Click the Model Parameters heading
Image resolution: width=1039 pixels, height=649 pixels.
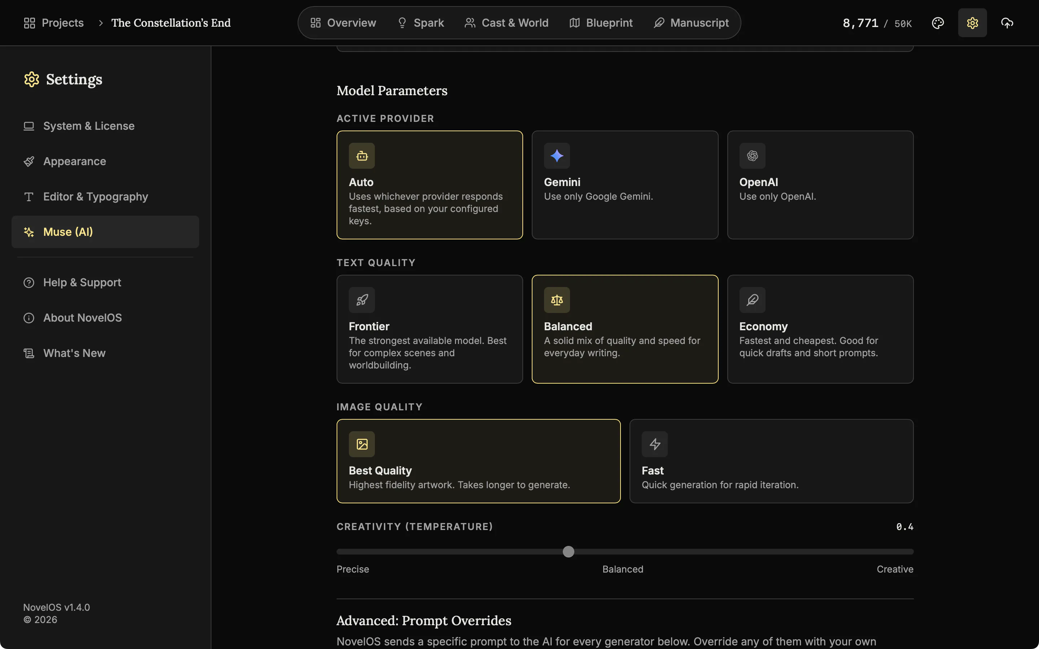coord(392,90)
